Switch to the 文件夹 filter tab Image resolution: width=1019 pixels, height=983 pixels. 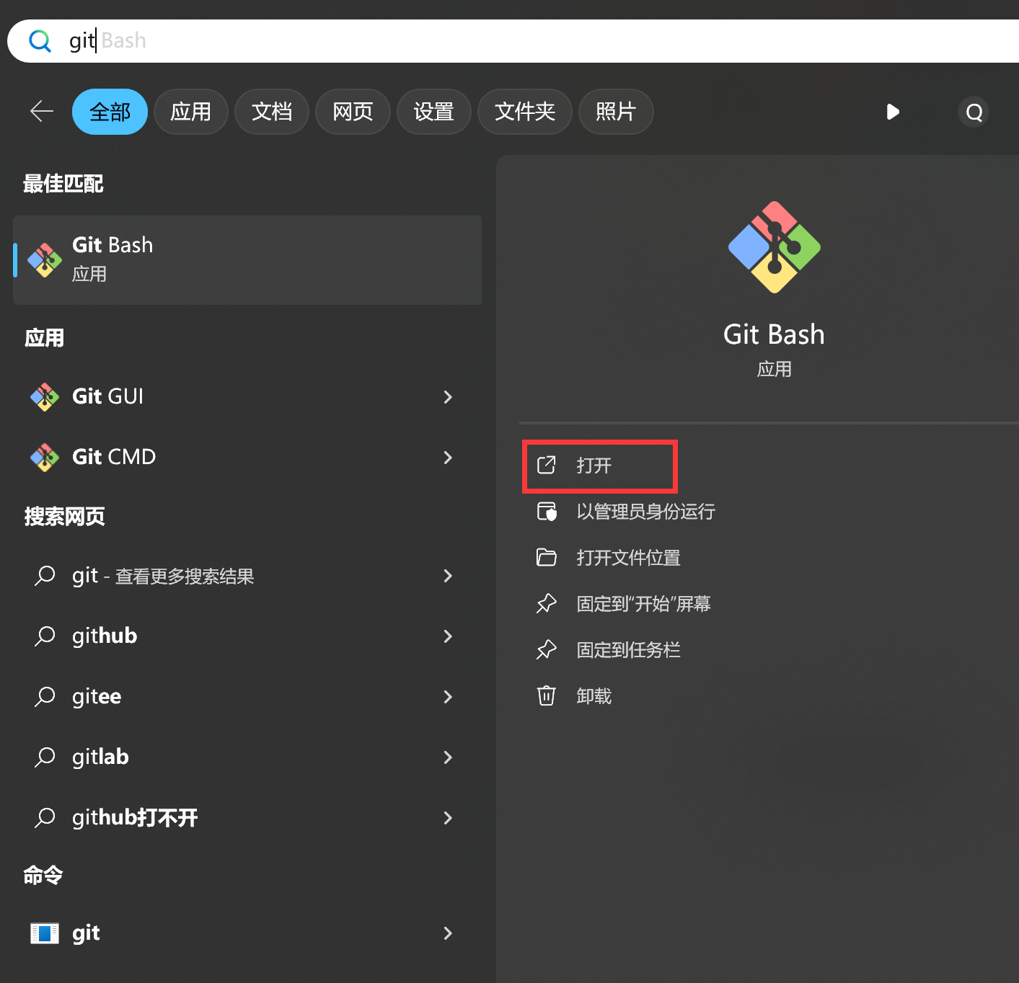point(525,112)
